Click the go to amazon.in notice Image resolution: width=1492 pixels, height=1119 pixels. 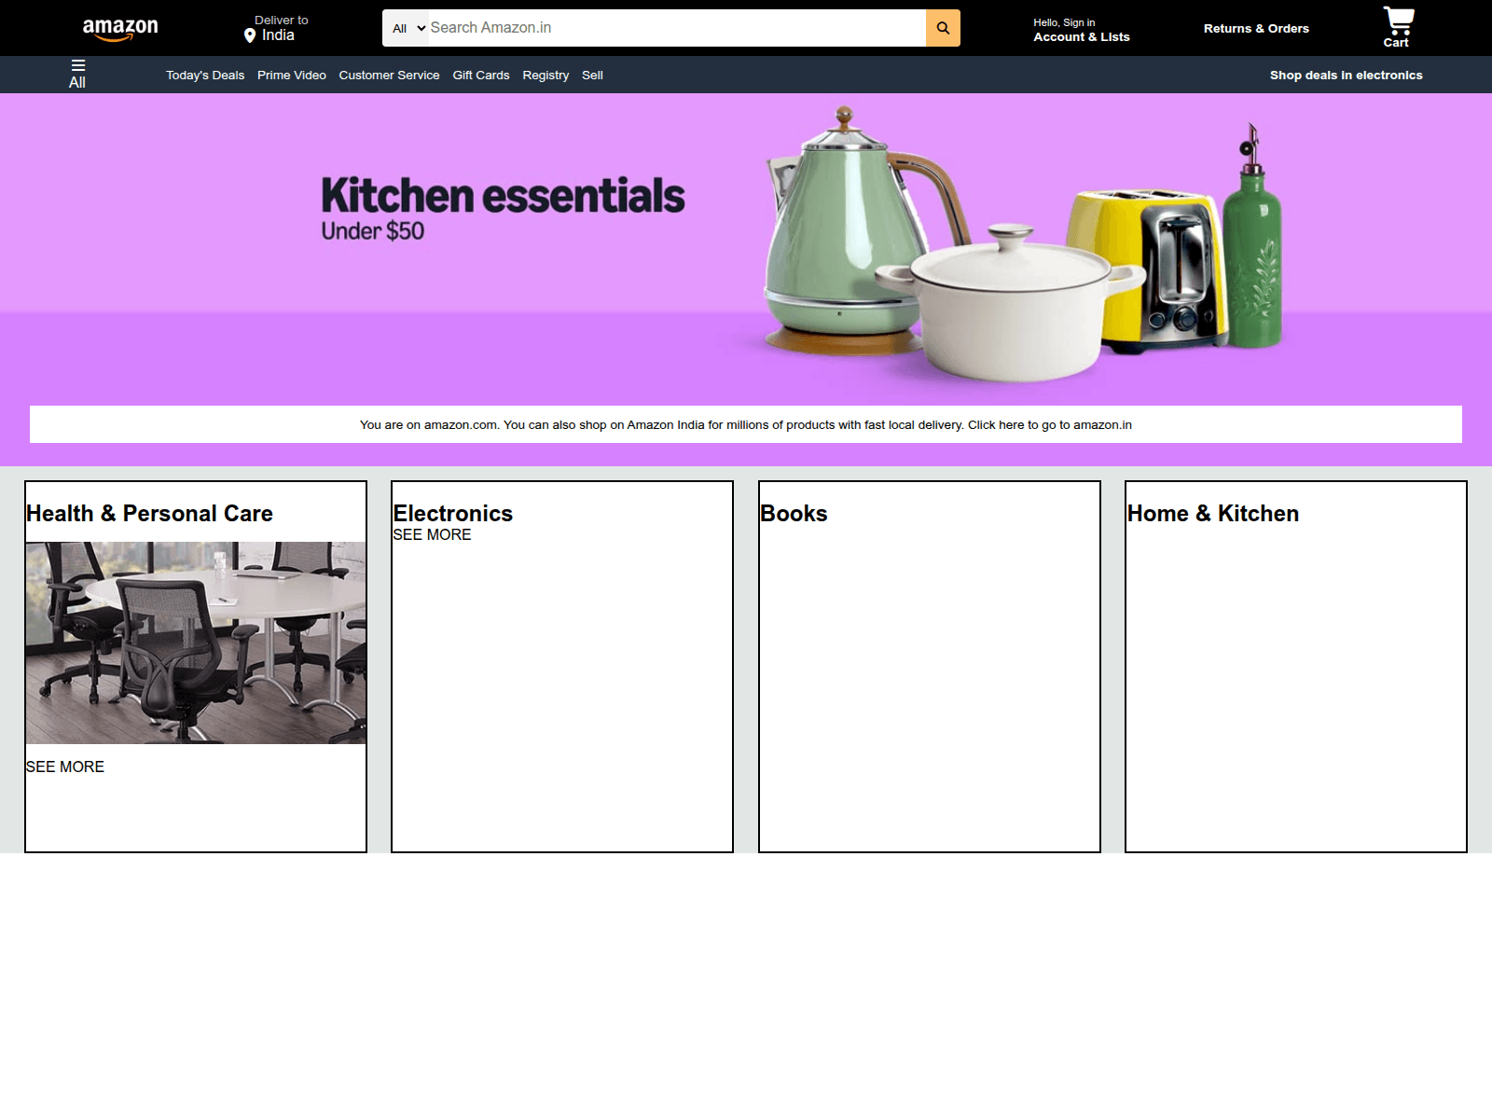point(746,424)
